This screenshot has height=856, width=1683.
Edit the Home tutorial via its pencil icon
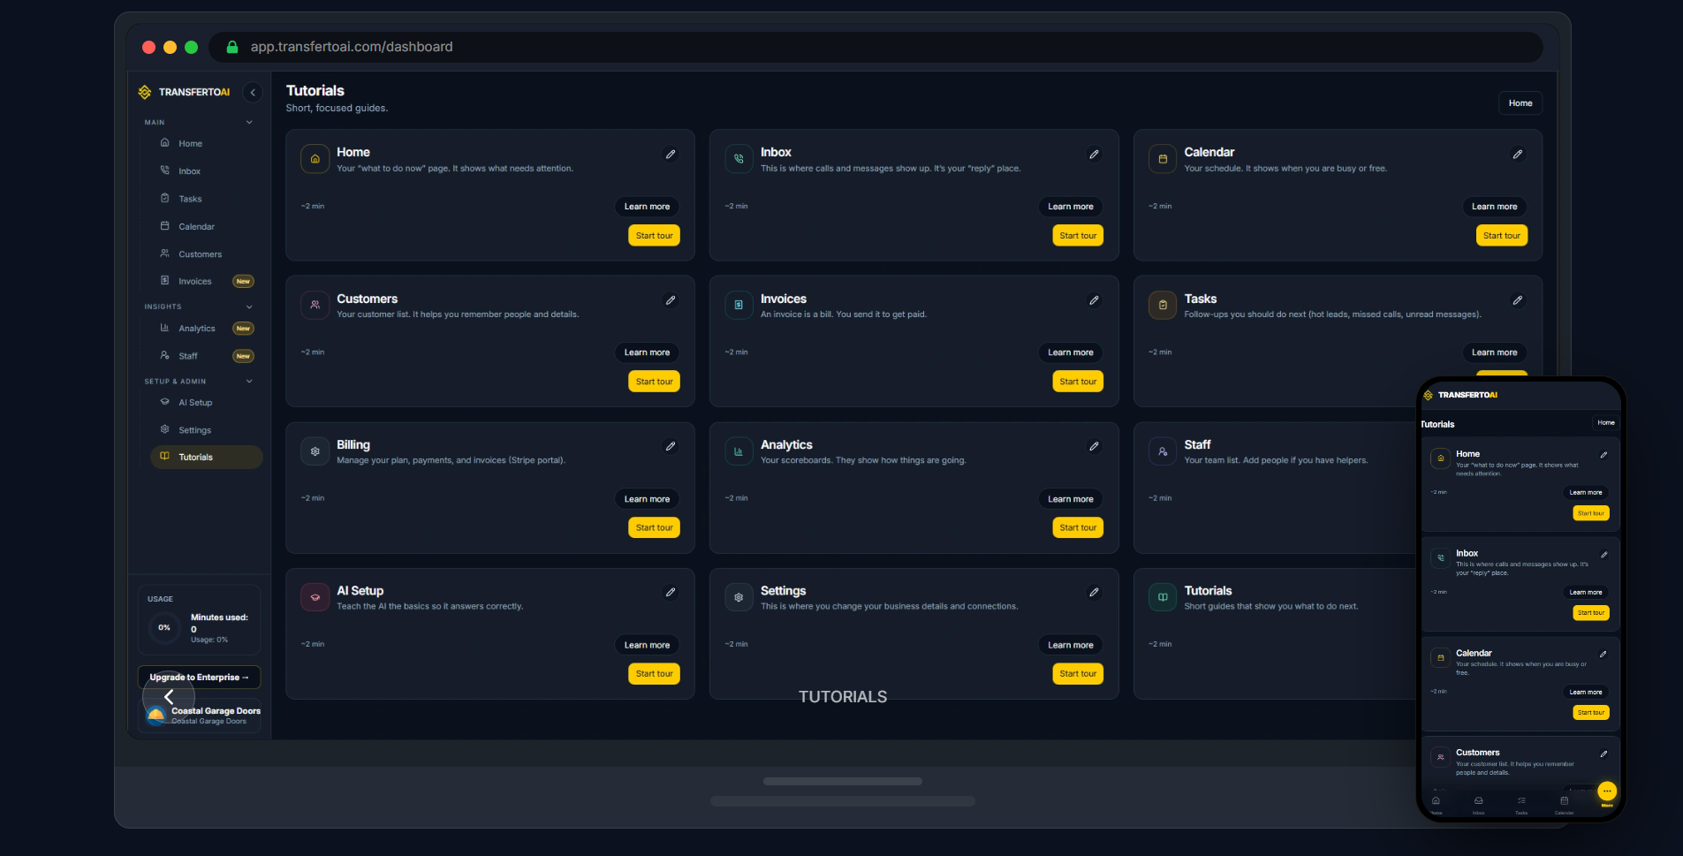point(670,155)
